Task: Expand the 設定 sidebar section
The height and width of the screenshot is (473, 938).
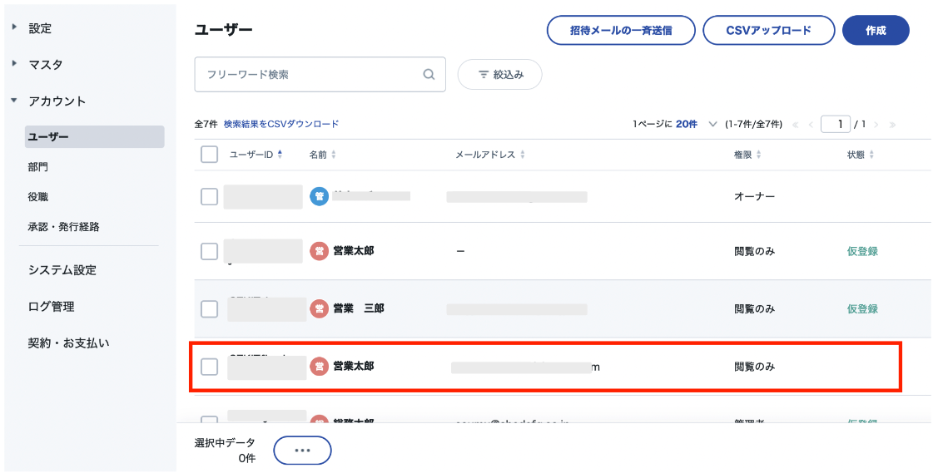Action: pyautogui.click(x=14, y=27)
